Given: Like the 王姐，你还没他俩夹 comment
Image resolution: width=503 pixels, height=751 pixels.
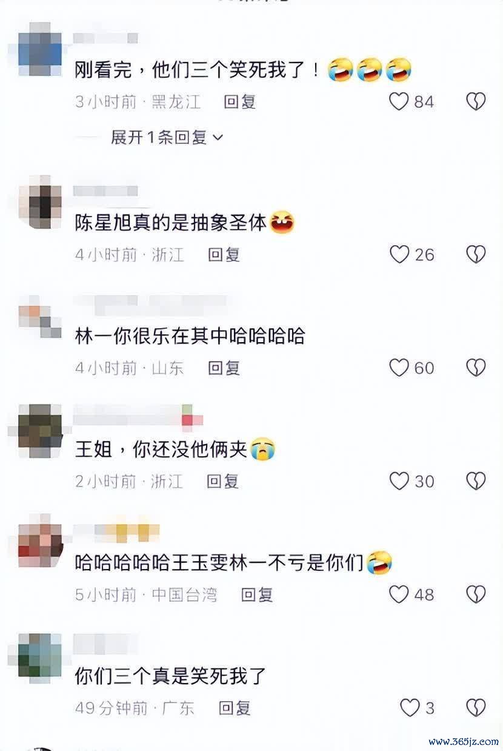Looking at the screenshot, I should coord(399,481).
